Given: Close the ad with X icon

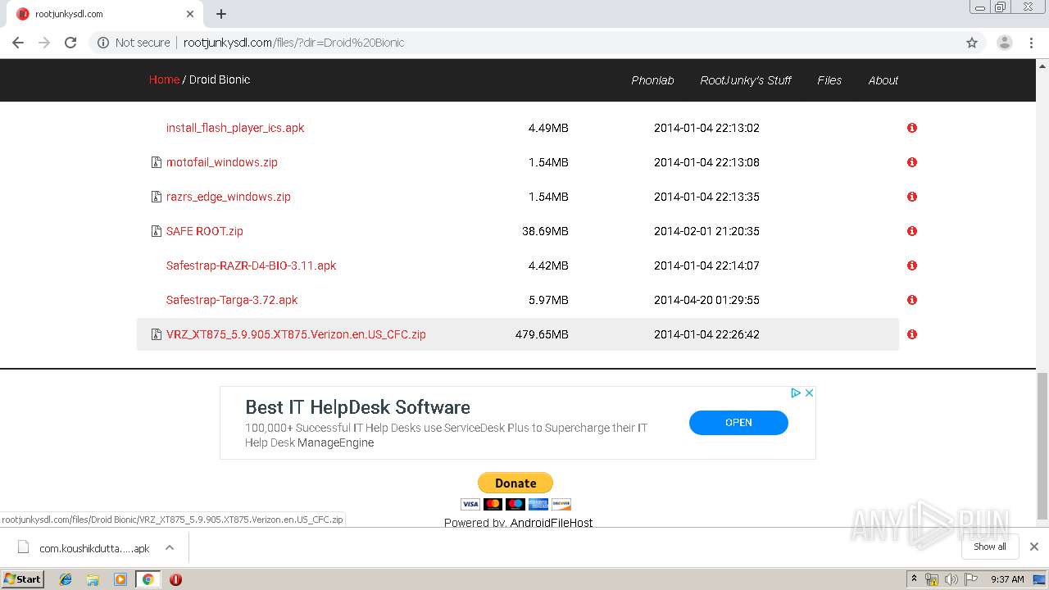Looking at the screenshot, I should pos(809,393).
